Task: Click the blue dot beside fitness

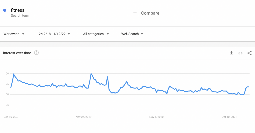Action: pyautogui.click(x=5, y=10)
